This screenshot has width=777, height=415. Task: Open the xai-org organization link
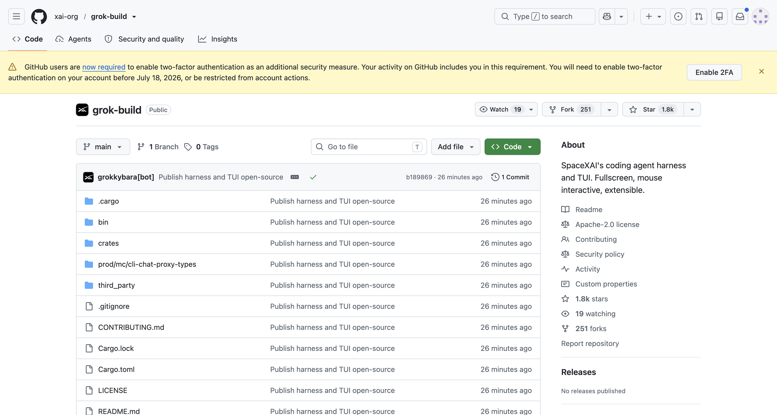point(66,17)
